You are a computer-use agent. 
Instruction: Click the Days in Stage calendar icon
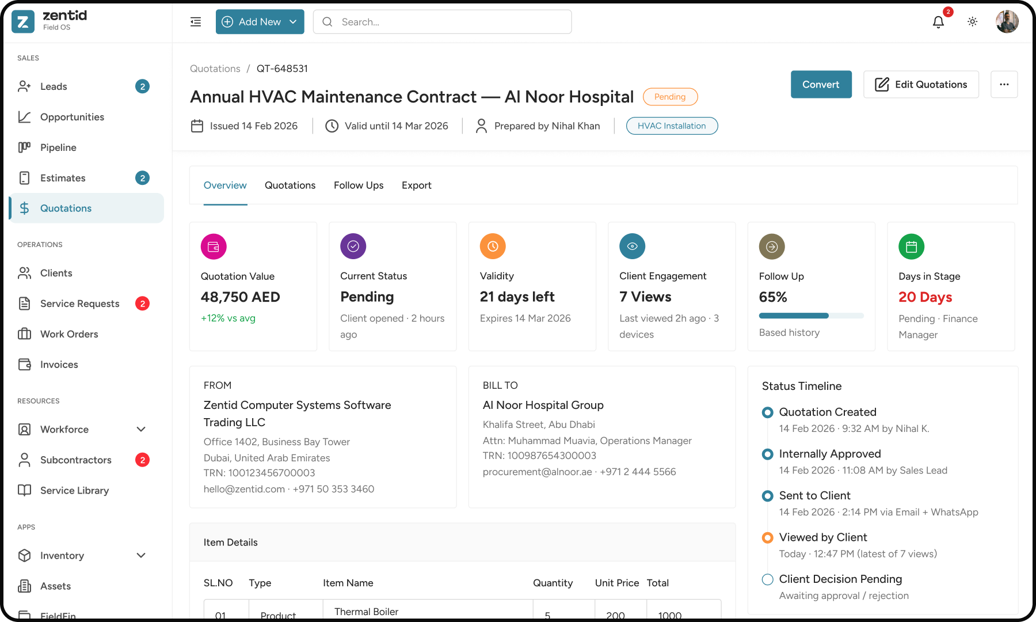coord(912,246)
